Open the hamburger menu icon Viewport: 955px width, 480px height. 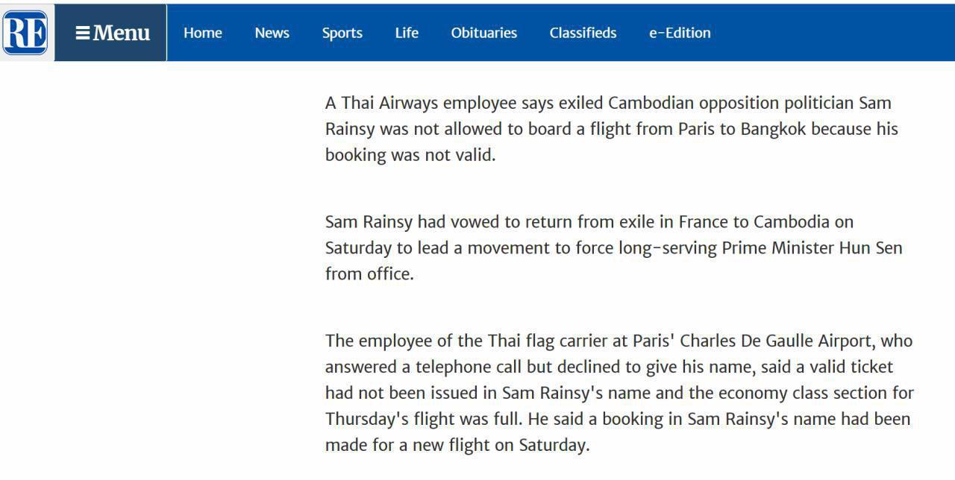[83, 33]
